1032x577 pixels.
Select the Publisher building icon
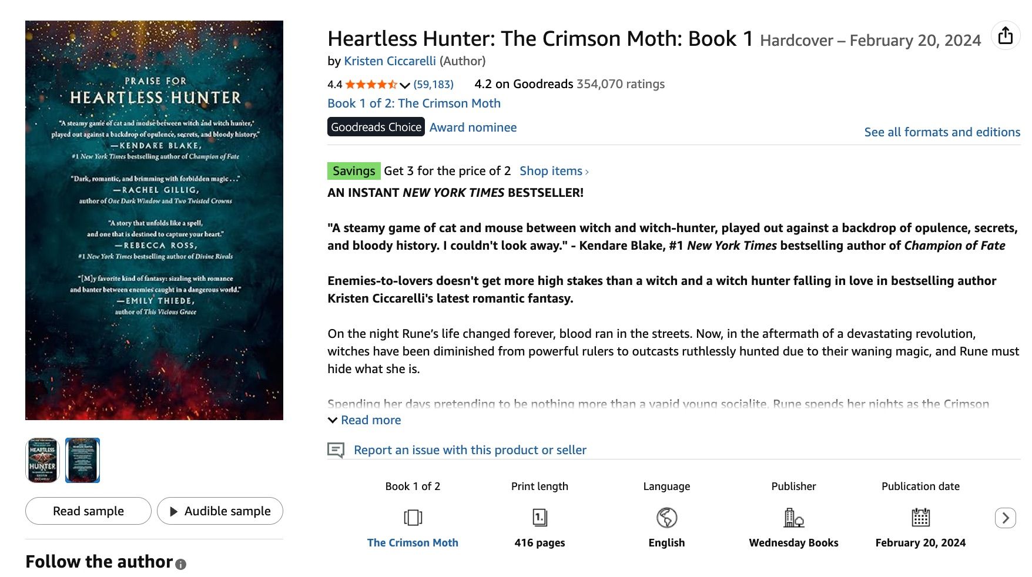click(x=793, y=518)
